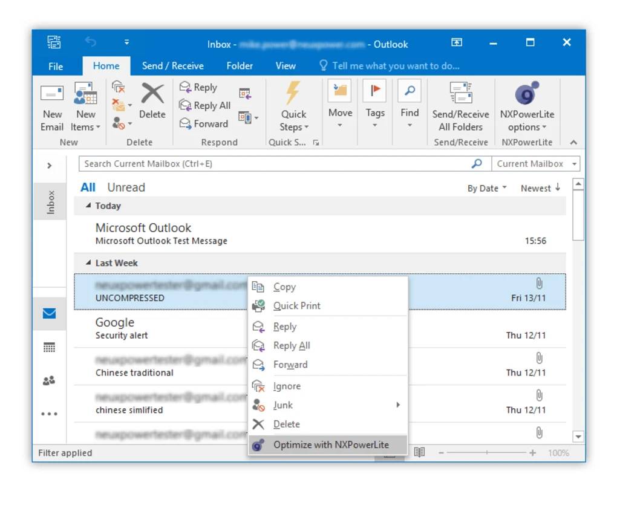
Task: Switch to the Unread filter
Action: click(126, 187)
